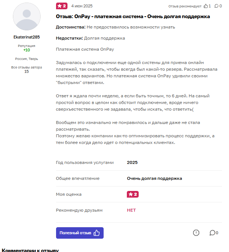Click the thumbs-up icon beside "Отзыв рекомендуют"
The width and height of the screenshot is (229, 252).
206,6
